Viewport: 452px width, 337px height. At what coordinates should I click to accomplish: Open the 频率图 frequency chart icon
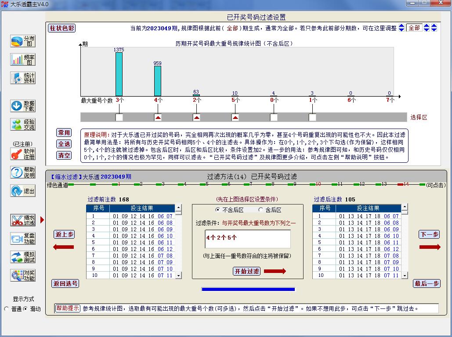tap(23, 60)
